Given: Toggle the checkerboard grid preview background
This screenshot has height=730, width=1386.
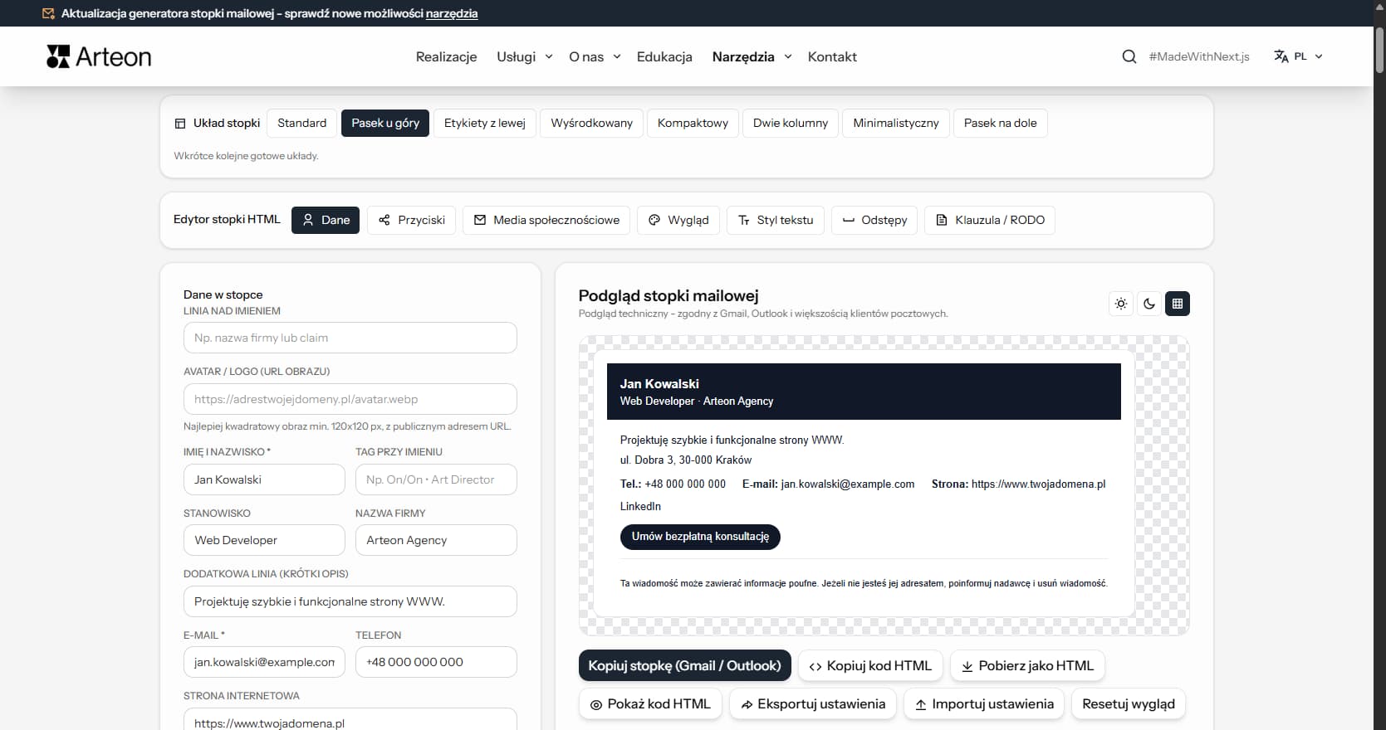Looking at the screenshot, I should [1177, 304].
